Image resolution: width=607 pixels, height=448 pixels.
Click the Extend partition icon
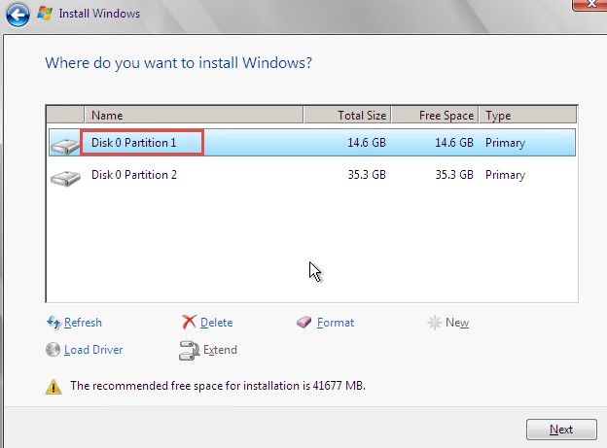(189, 350)
